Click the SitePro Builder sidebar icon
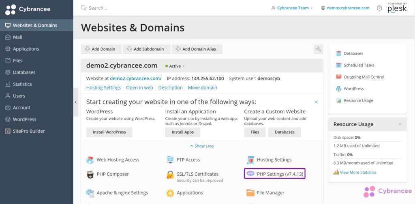 pos(8,131)
